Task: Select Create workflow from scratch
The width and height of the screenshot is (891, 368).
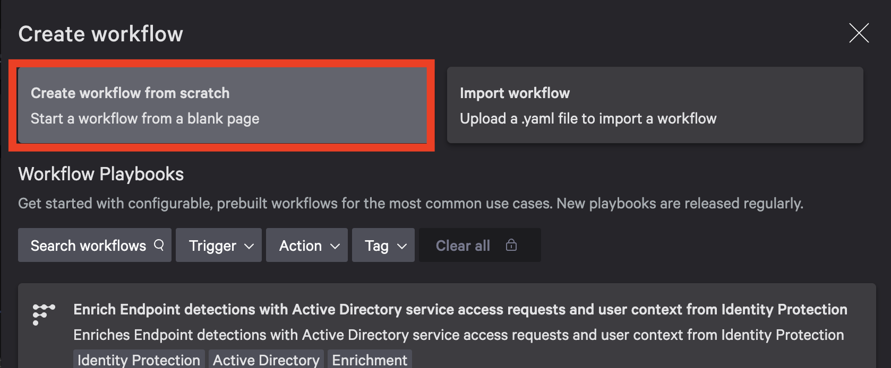Action: pos(222,105)
